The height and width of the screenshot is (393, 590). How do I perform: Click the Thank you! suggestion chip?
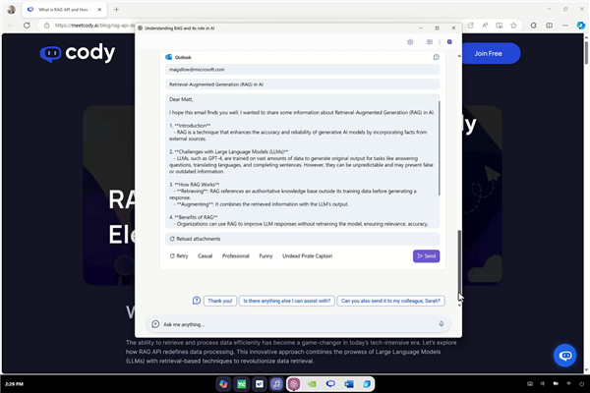[219, 301]
